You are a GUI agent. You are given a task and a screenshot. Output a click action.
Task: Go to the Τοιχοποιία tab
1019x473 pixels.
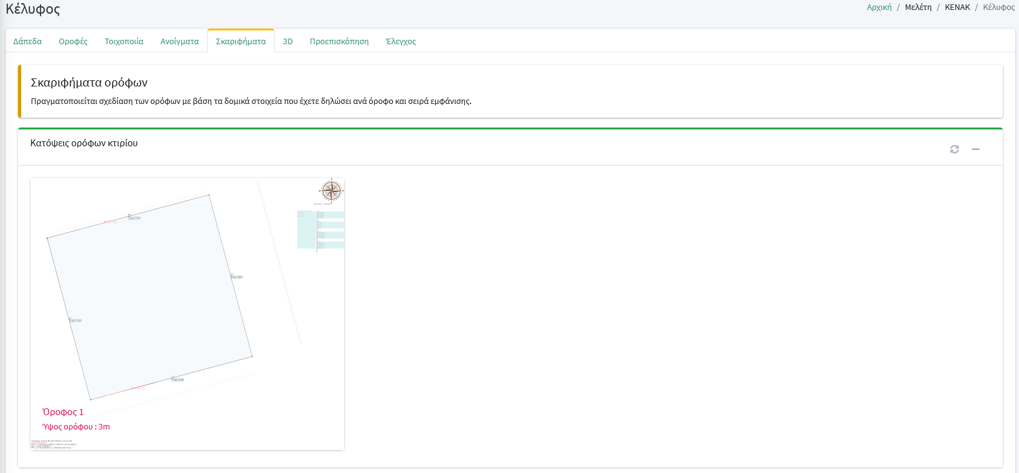coord(124,41)
